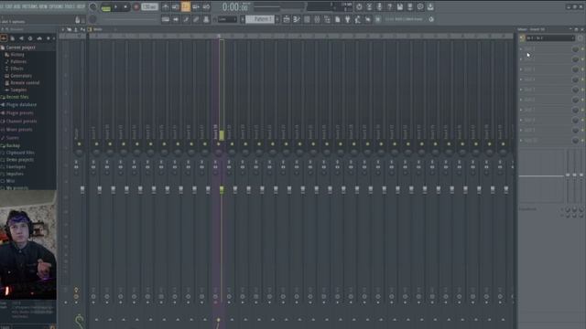Open the OPTIONS menu

point(56,6)
